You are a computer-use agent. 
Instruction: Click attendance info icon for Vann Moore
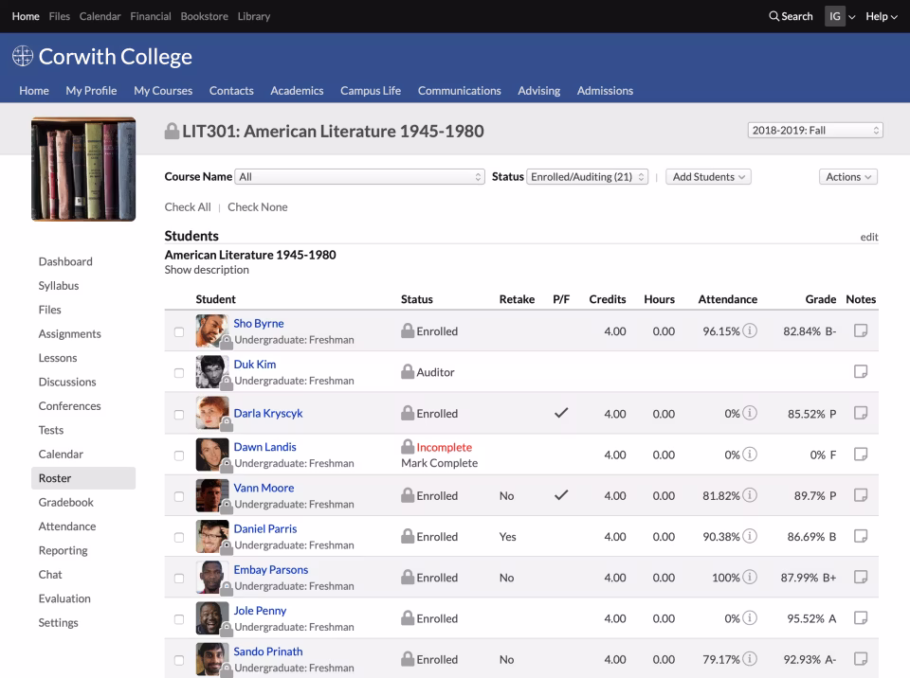point(750,495)
